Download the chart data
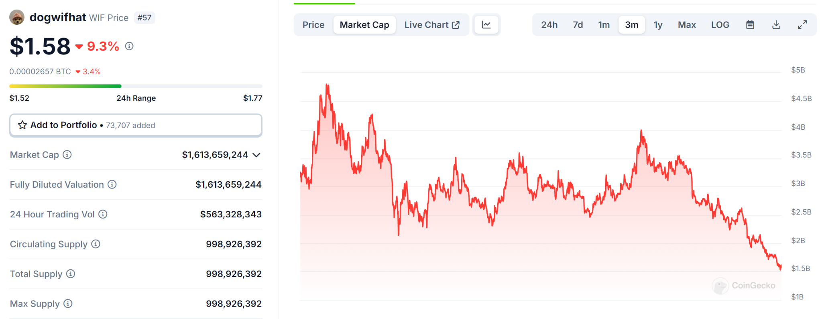Viewport: 822px width, 319px height. (x=776, y=25)
